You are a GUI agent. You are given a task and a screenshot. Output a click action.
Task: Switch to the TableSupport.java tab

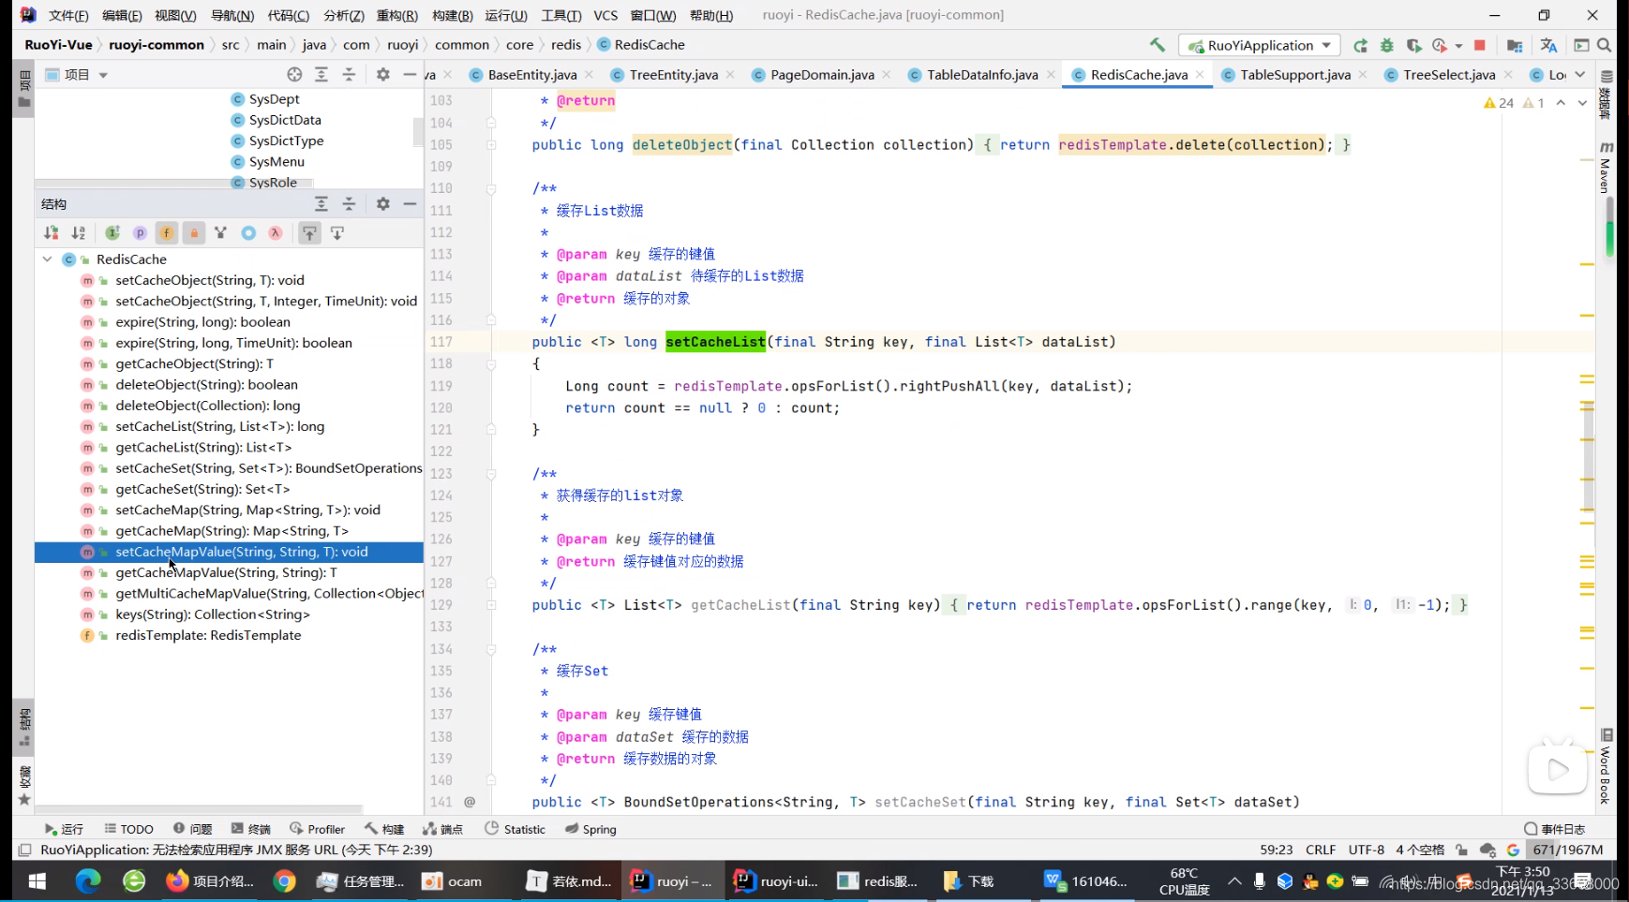pyautogui.click(x=1295, y=74)
